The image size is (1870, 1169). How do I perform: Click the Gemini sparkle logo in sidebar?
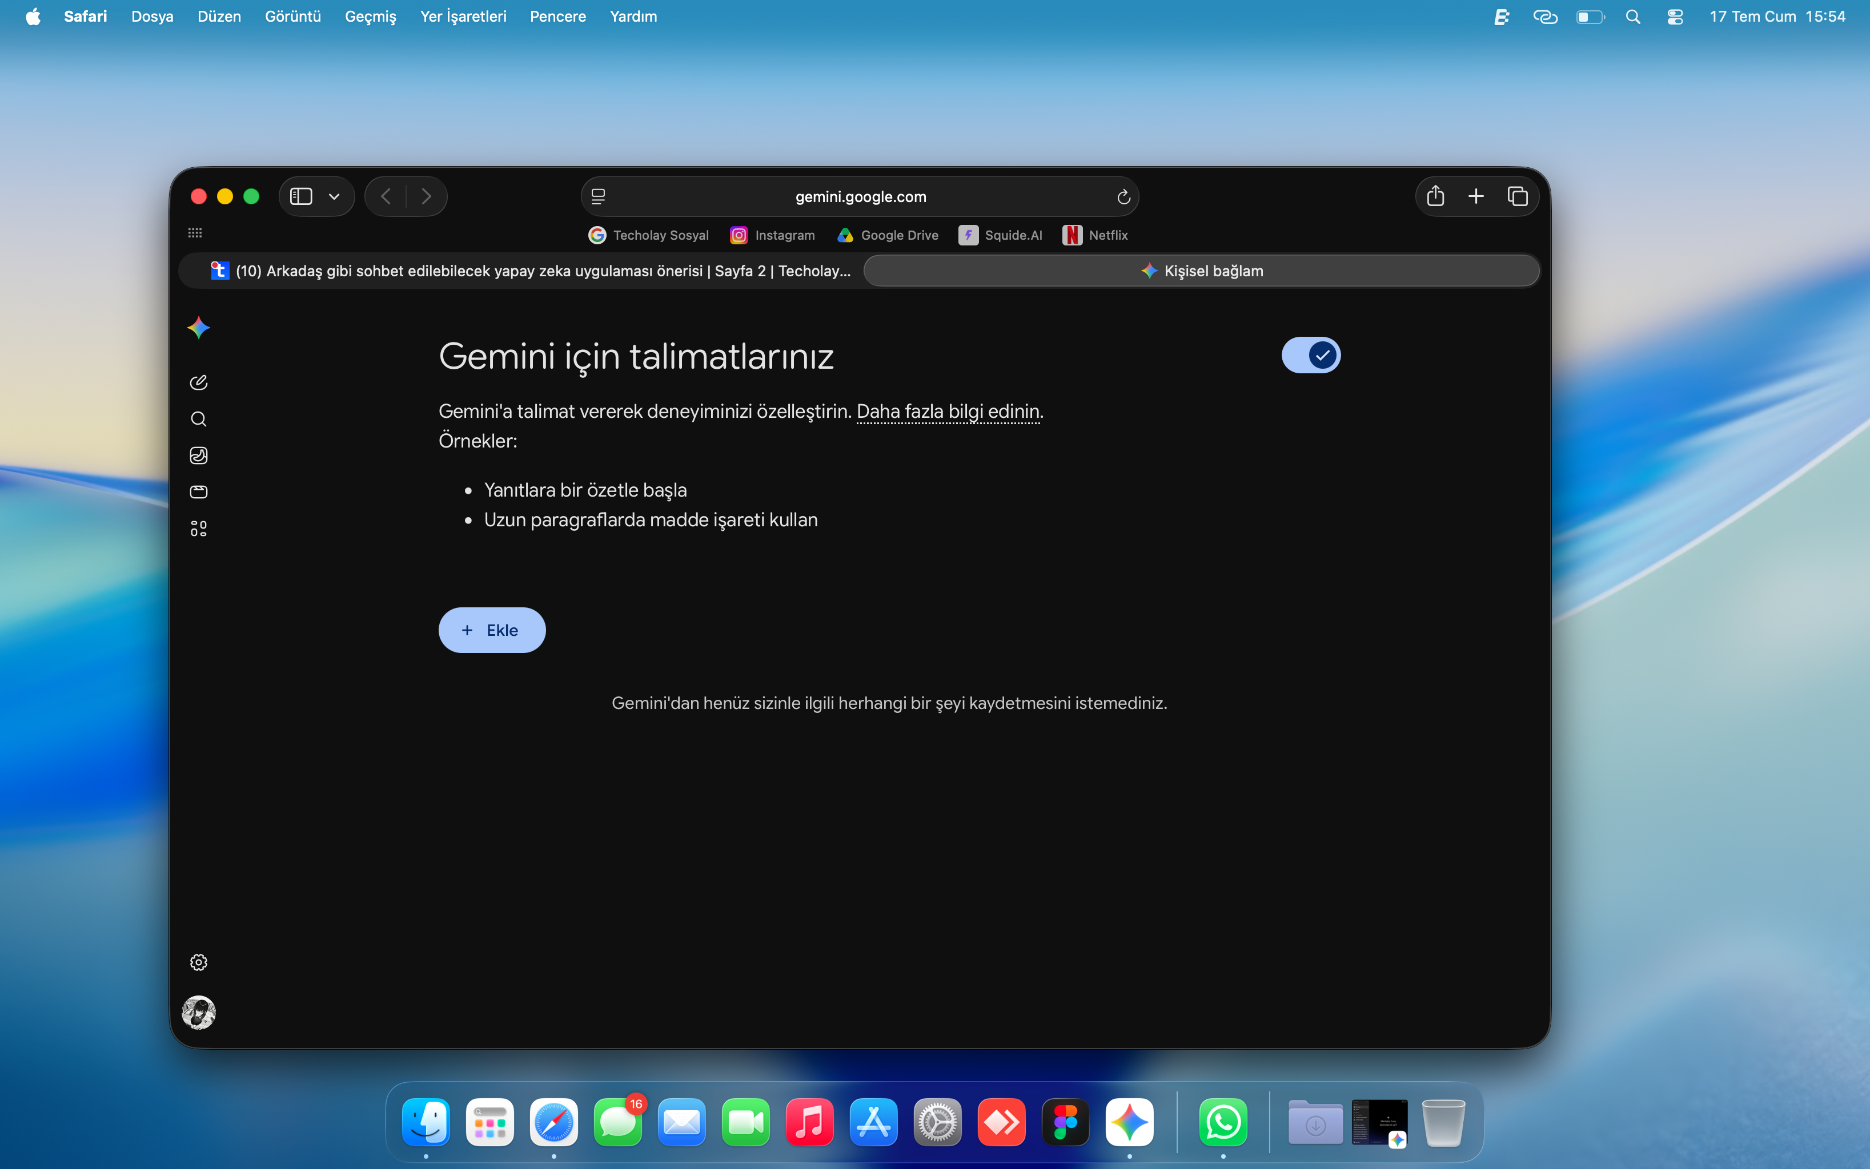(x=199, y=328)
